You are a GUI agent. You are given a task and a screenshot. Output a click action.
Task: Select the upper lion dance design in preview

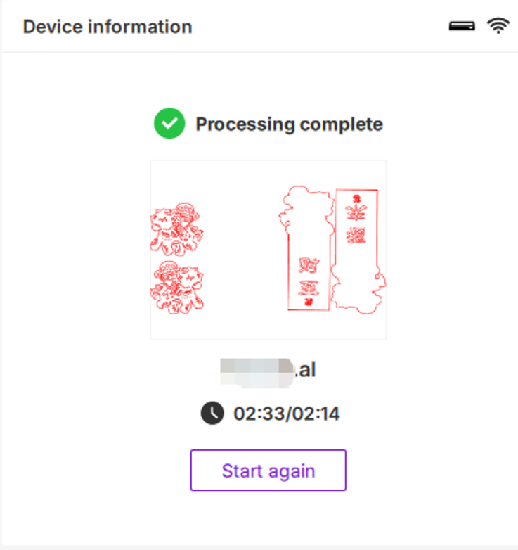176,229
